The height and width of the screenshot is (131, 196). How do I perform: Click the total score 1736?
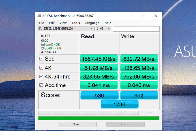click(x=120, y=104)
